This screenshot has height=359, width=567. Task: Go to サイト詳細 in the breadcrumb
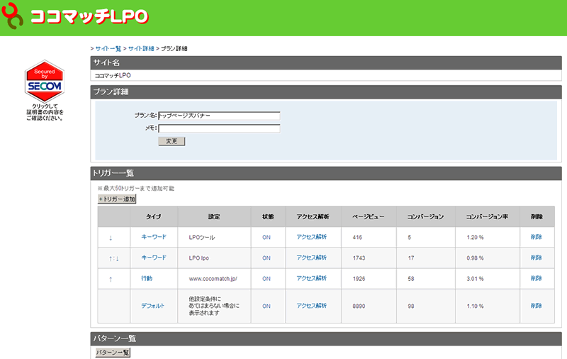[141, 48]
